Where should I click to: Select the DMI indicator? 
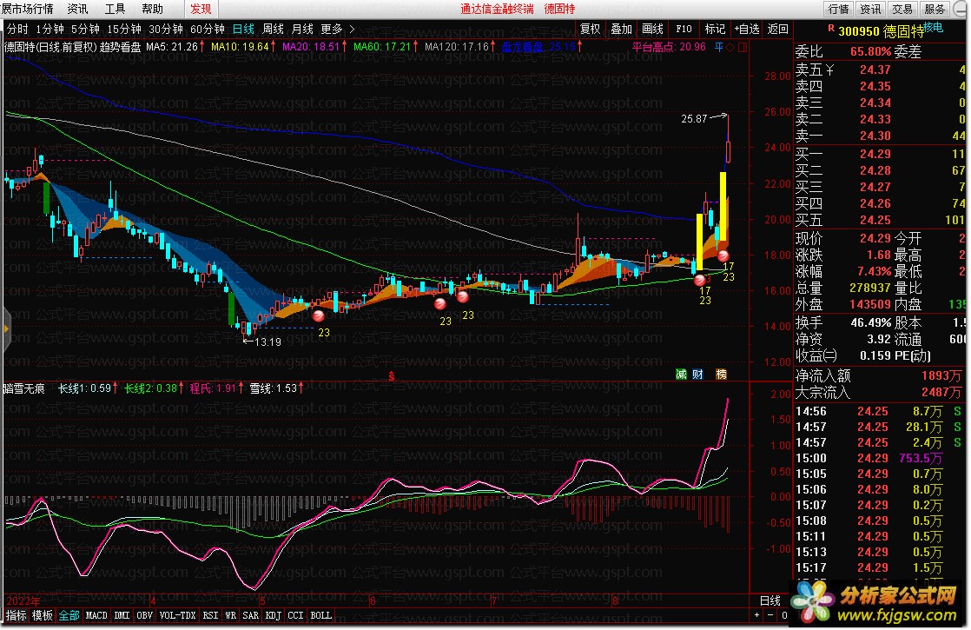122,616
